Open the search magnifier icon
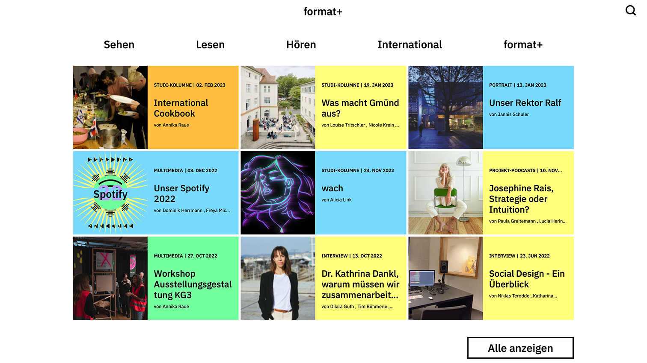Viewport: 647px width, 363px height. [631, 10]
